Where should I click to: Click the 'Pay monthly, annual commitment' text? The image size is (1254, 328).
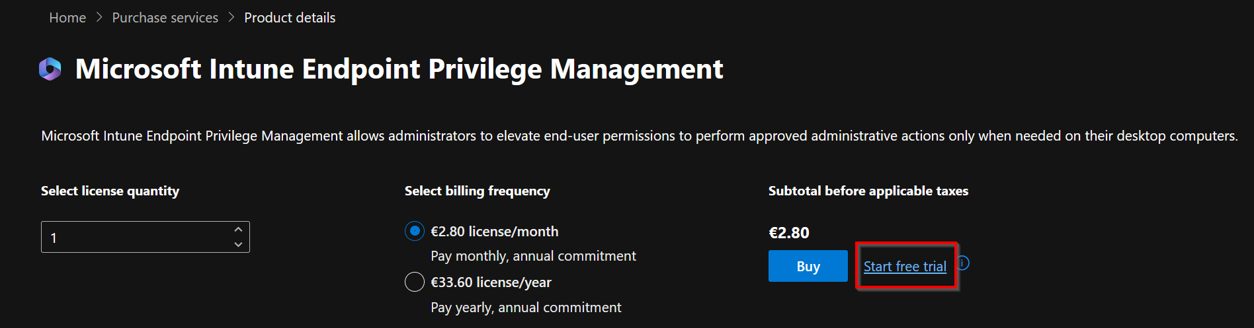[x=533, y=256]
